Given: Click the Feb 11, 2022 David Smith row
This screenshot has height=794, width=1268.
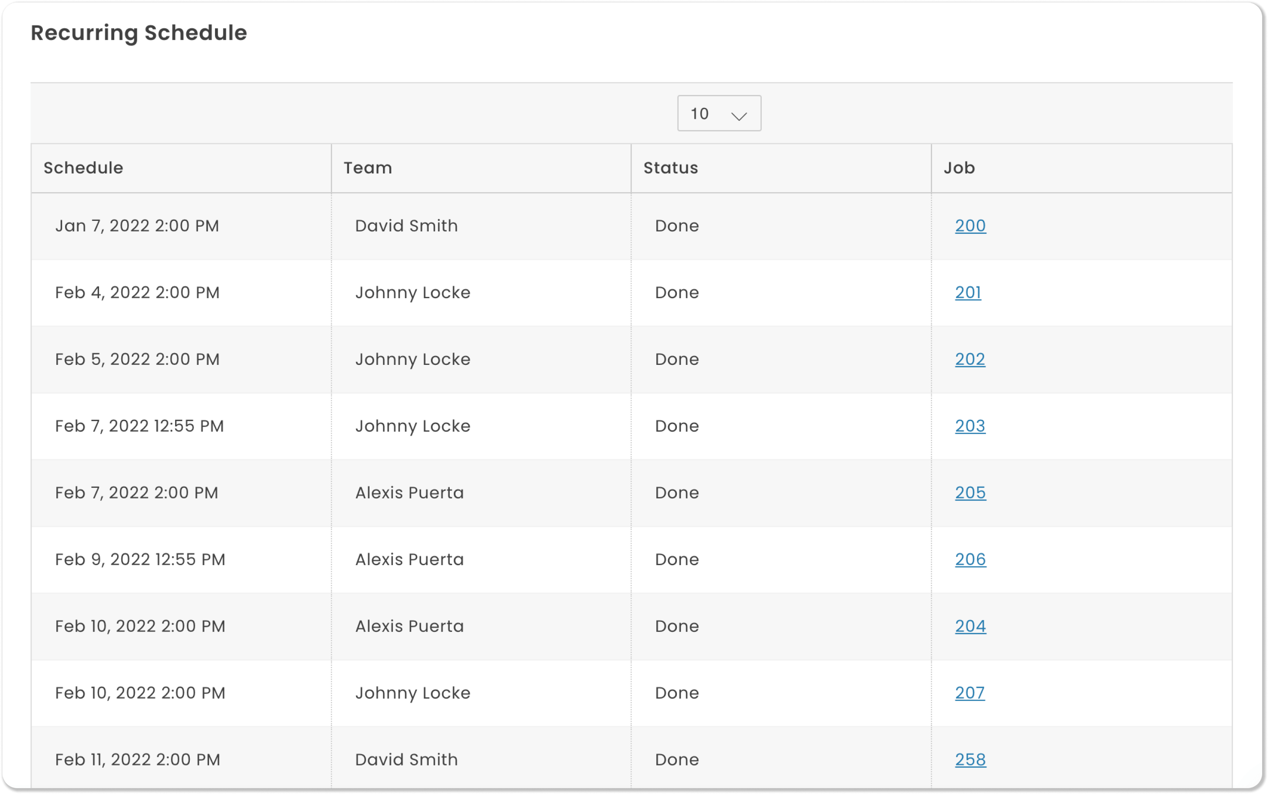Looking at the screenshot, I should [x=315, y=759].
